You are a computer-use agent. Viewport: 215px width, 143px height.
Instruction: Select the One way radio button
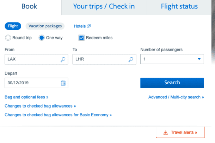click(42, 38)
